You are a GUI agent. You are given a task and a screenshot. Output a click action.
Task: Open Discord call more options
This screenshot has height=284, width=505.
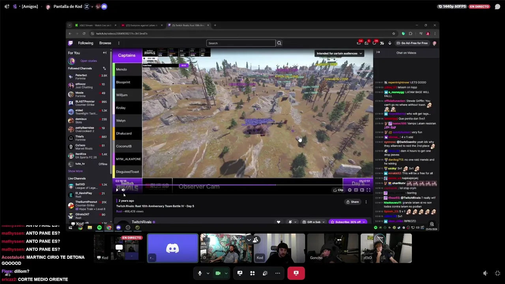click(x=278, y=273)
